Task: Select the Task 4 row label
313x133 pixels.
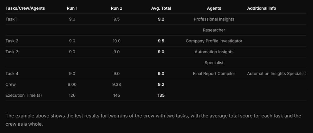Action: tap(12, 73)
